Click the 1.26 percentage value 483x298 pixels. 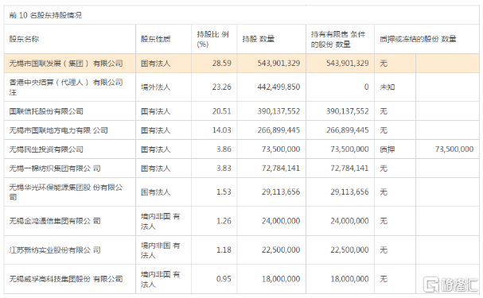click(224, 221)
